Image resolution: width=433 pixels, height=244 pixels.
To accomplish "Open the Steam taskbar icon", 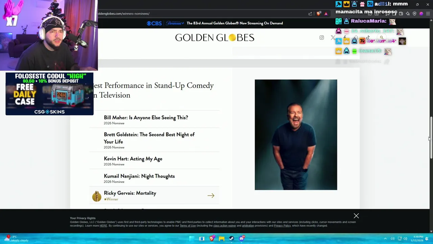I will (231, 239).
